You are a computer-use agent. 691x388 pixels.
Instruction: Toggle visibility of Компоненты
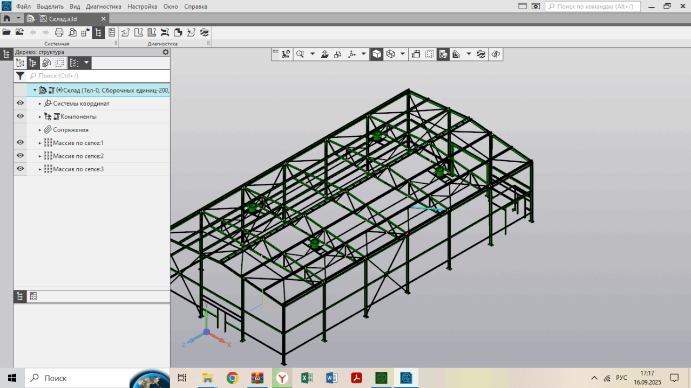click(x=20, y=116)
